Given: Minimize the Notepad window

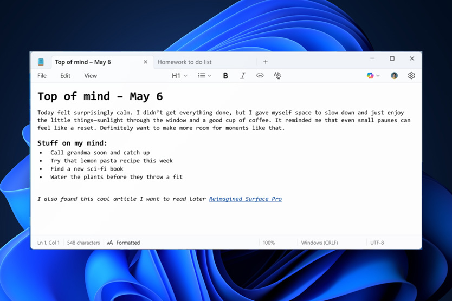Looking at the screenshot, I should click(372, 58).
